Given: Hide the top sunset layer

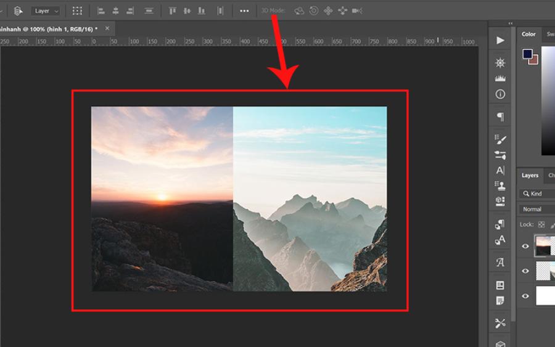Looking at the screenshot, I should (525, 246).
